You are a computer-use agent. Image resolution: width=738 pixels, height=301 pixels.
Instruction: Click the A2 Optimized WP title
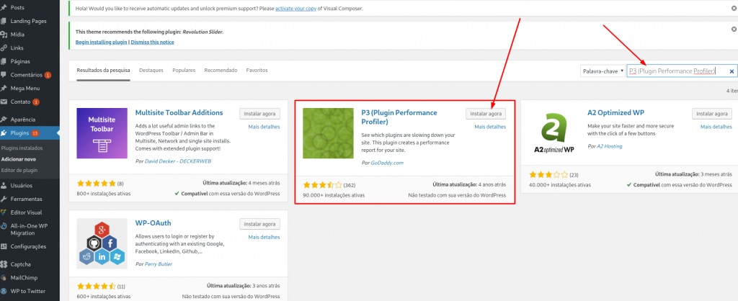point(615,113)
